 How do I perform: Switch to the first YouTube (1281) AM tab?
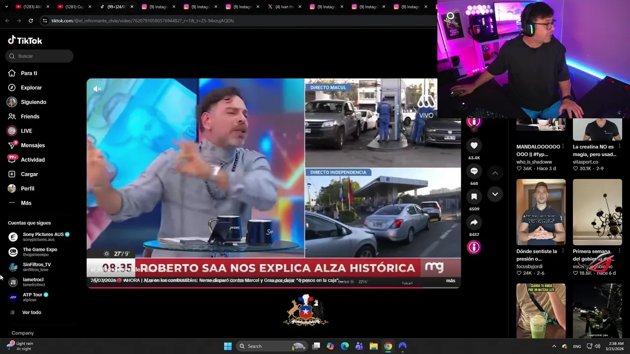pos(31,7)
